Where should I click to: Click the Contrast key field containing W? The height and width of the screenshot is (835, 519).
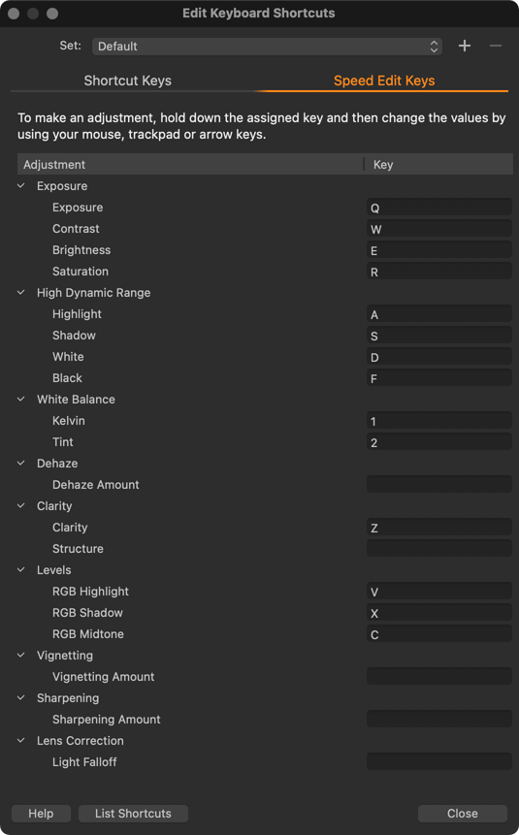439,229
